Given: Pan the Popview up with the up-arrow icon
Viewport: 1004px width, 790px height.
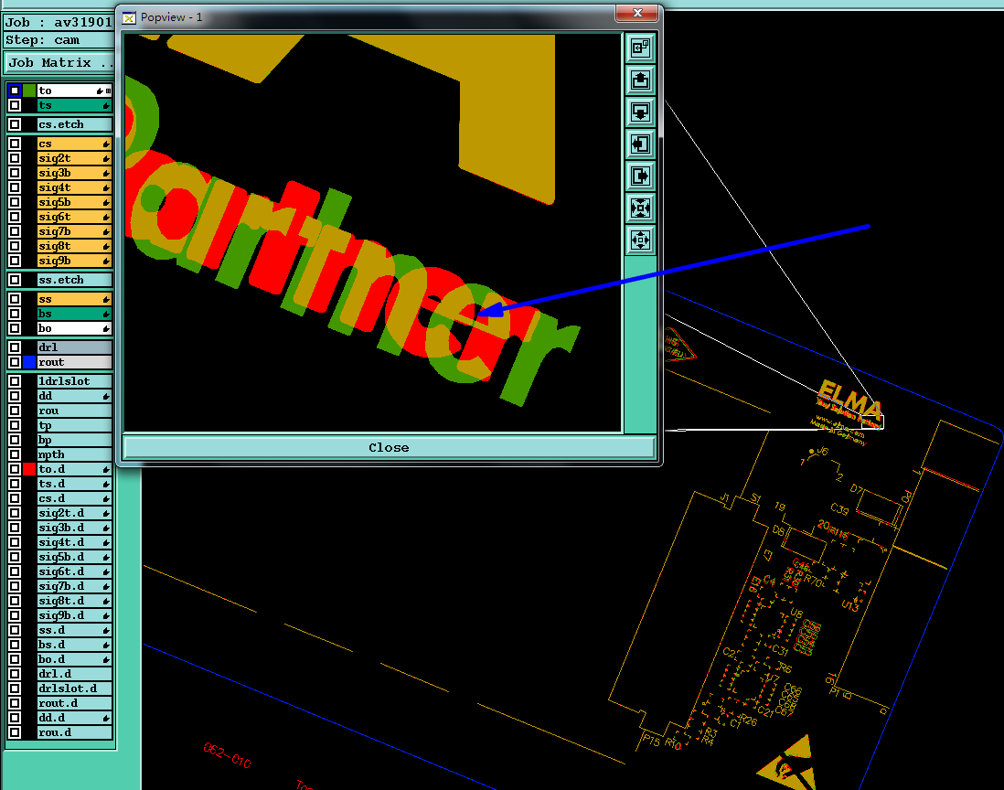Looking at the screenshot, I should tap(640, 80).
